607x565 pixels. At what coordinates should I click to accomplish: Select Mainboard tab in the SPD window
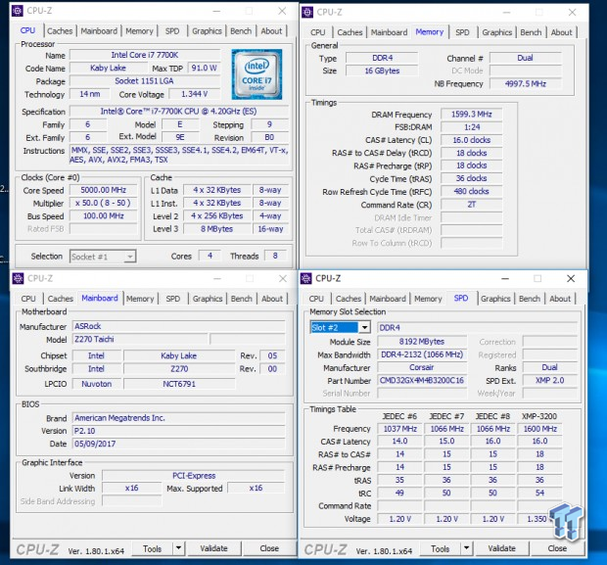coord(388,299)
